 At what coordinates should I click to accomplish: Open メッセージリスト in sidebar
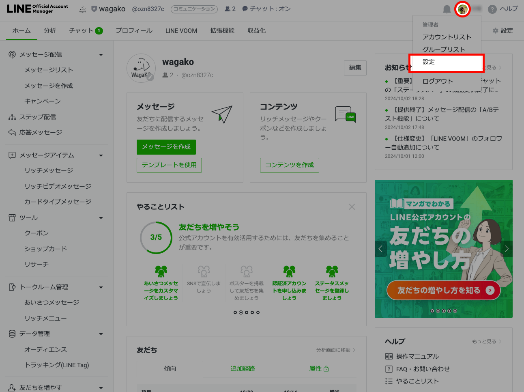(x=49, y=70)
